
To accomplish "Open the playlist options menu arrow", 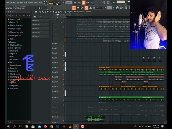I will click(33, 12).
